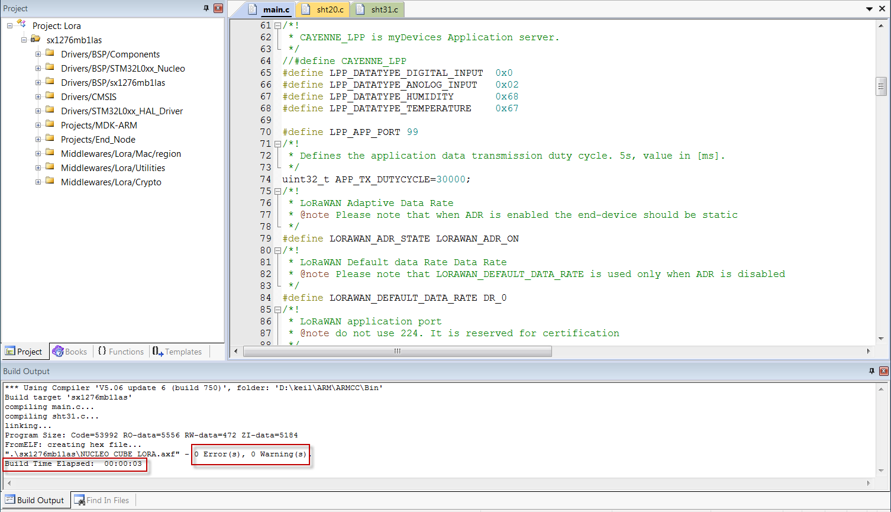Screen dimensions: 891x512
Task: Open the editor window list dropdown arrow
Action: [x=869, y=9]
